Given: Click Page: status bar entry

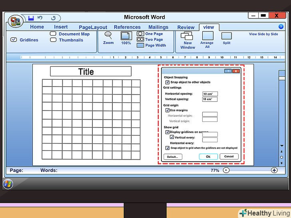Looking at the screenshot, I should pyautogui.click(x=16, y=170).
